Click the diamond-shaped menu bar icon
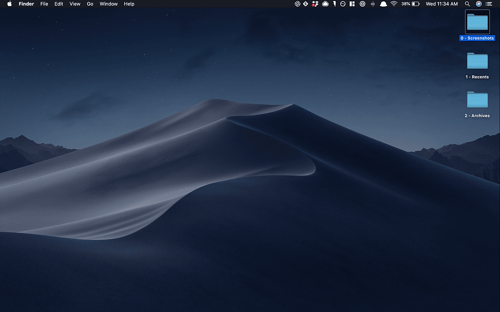500x312 pixels. (306, 4)
